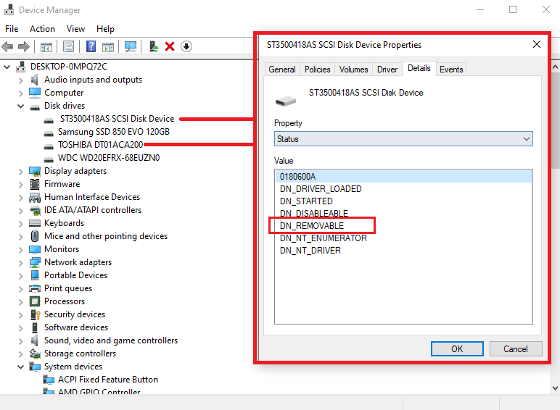Image resolution: width=560 pixels, height=410 pixels.
Task: Click Show/Hide console tree icon
Action: click(x=46, y=46)
